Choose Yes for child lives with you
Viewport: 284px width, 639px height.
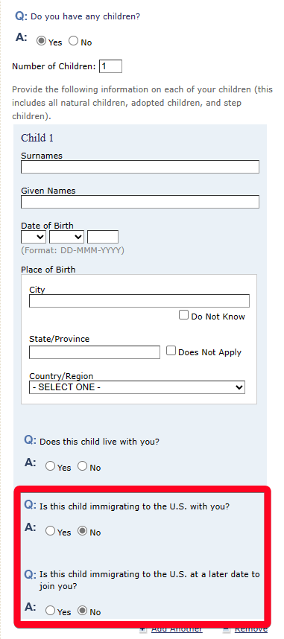(50, 466)
